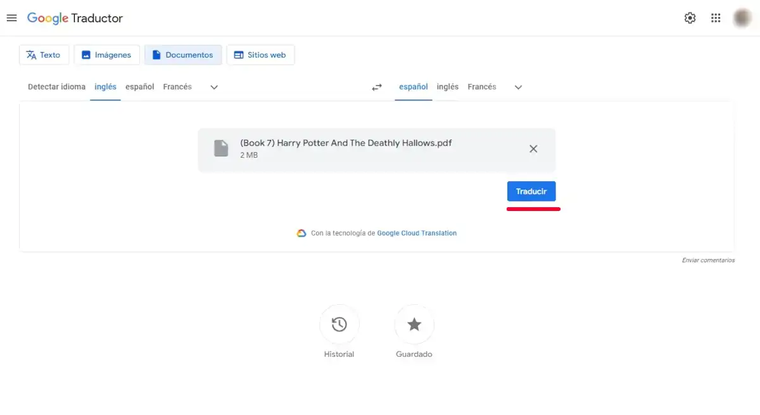Open Guardado saved translations

point(414,324)
